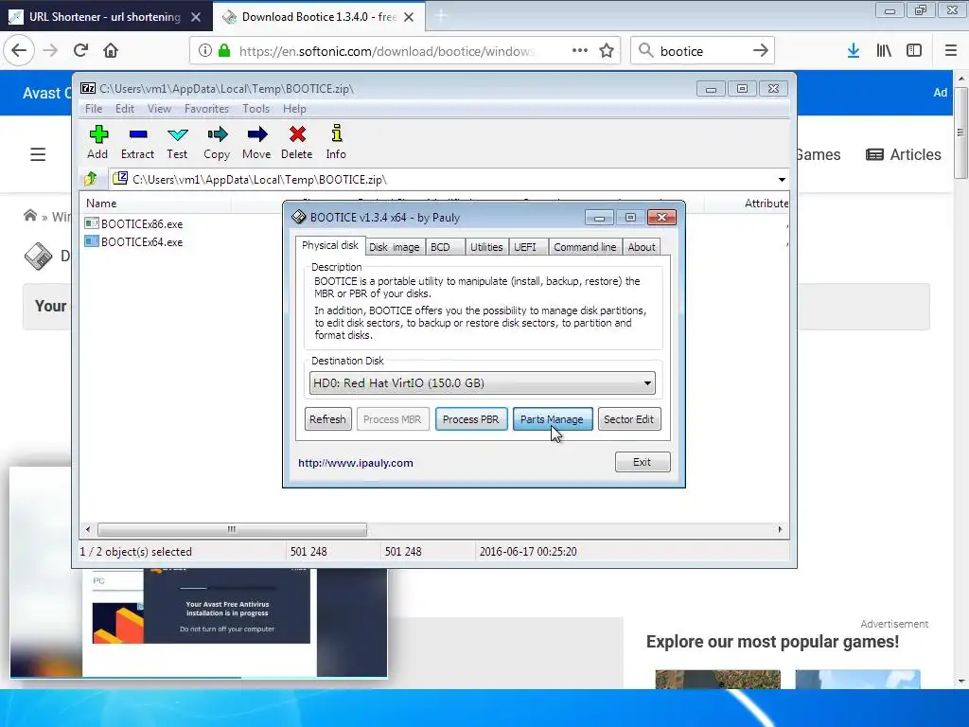The width and height of the screenshot is (969, 727).
Task: Click the Process PBR button
Action: [x=471, y=419]
